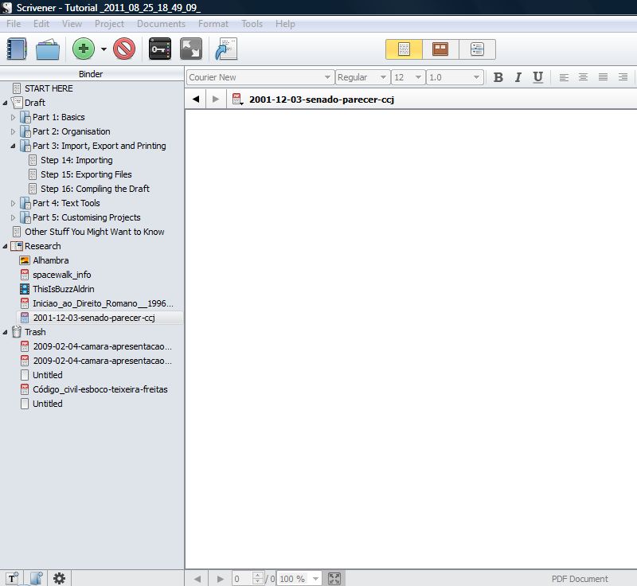The height and width of the screenshot is (586, 637).
Task: Open the Add button dropdown arrow
Action: (x=104, y=49)
